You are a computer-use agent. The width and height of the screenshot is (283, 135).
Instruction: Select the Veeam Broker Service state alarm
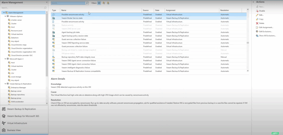[72, 18]
